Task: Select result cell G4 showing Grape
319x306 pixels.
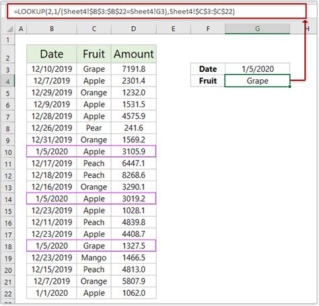Action: (257, 81)
